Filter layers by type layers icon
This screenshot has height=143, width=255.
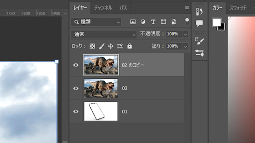click(153, 22)
